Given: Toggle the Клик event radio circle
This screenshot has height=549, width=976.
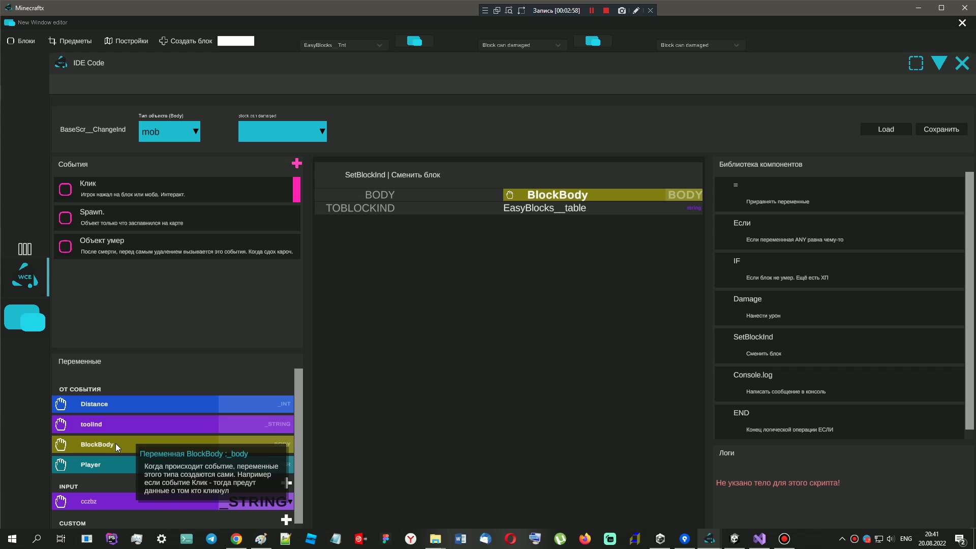Looking at the screenshot, I should pyautogui.click(x=65, y=190).
